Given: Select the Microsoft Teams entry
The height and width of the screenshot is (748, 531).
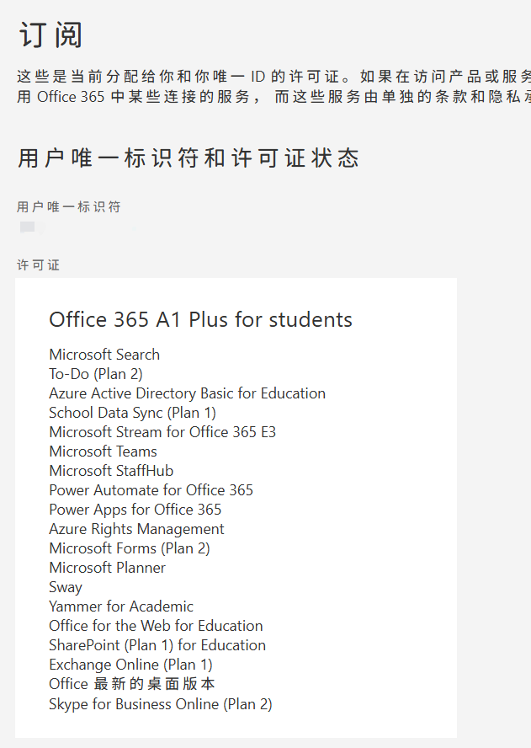Looking at the screenshot, I should (x=103, y=451).
